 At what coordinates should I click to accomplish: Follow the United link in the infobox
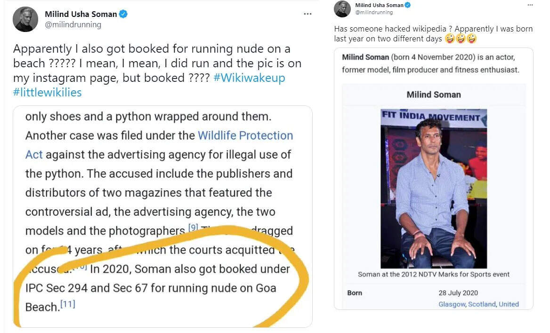(509, 304)
